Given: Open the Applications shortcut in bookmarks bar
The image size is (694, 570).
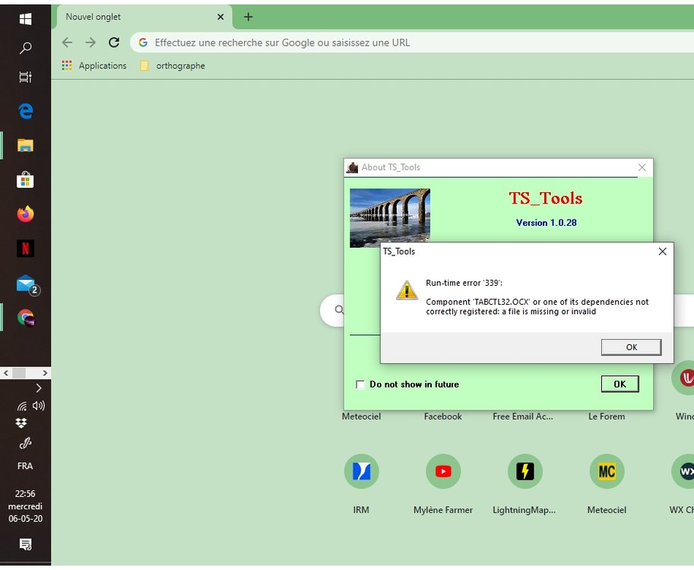Looking at the screenshot, I should click(94, 66).
